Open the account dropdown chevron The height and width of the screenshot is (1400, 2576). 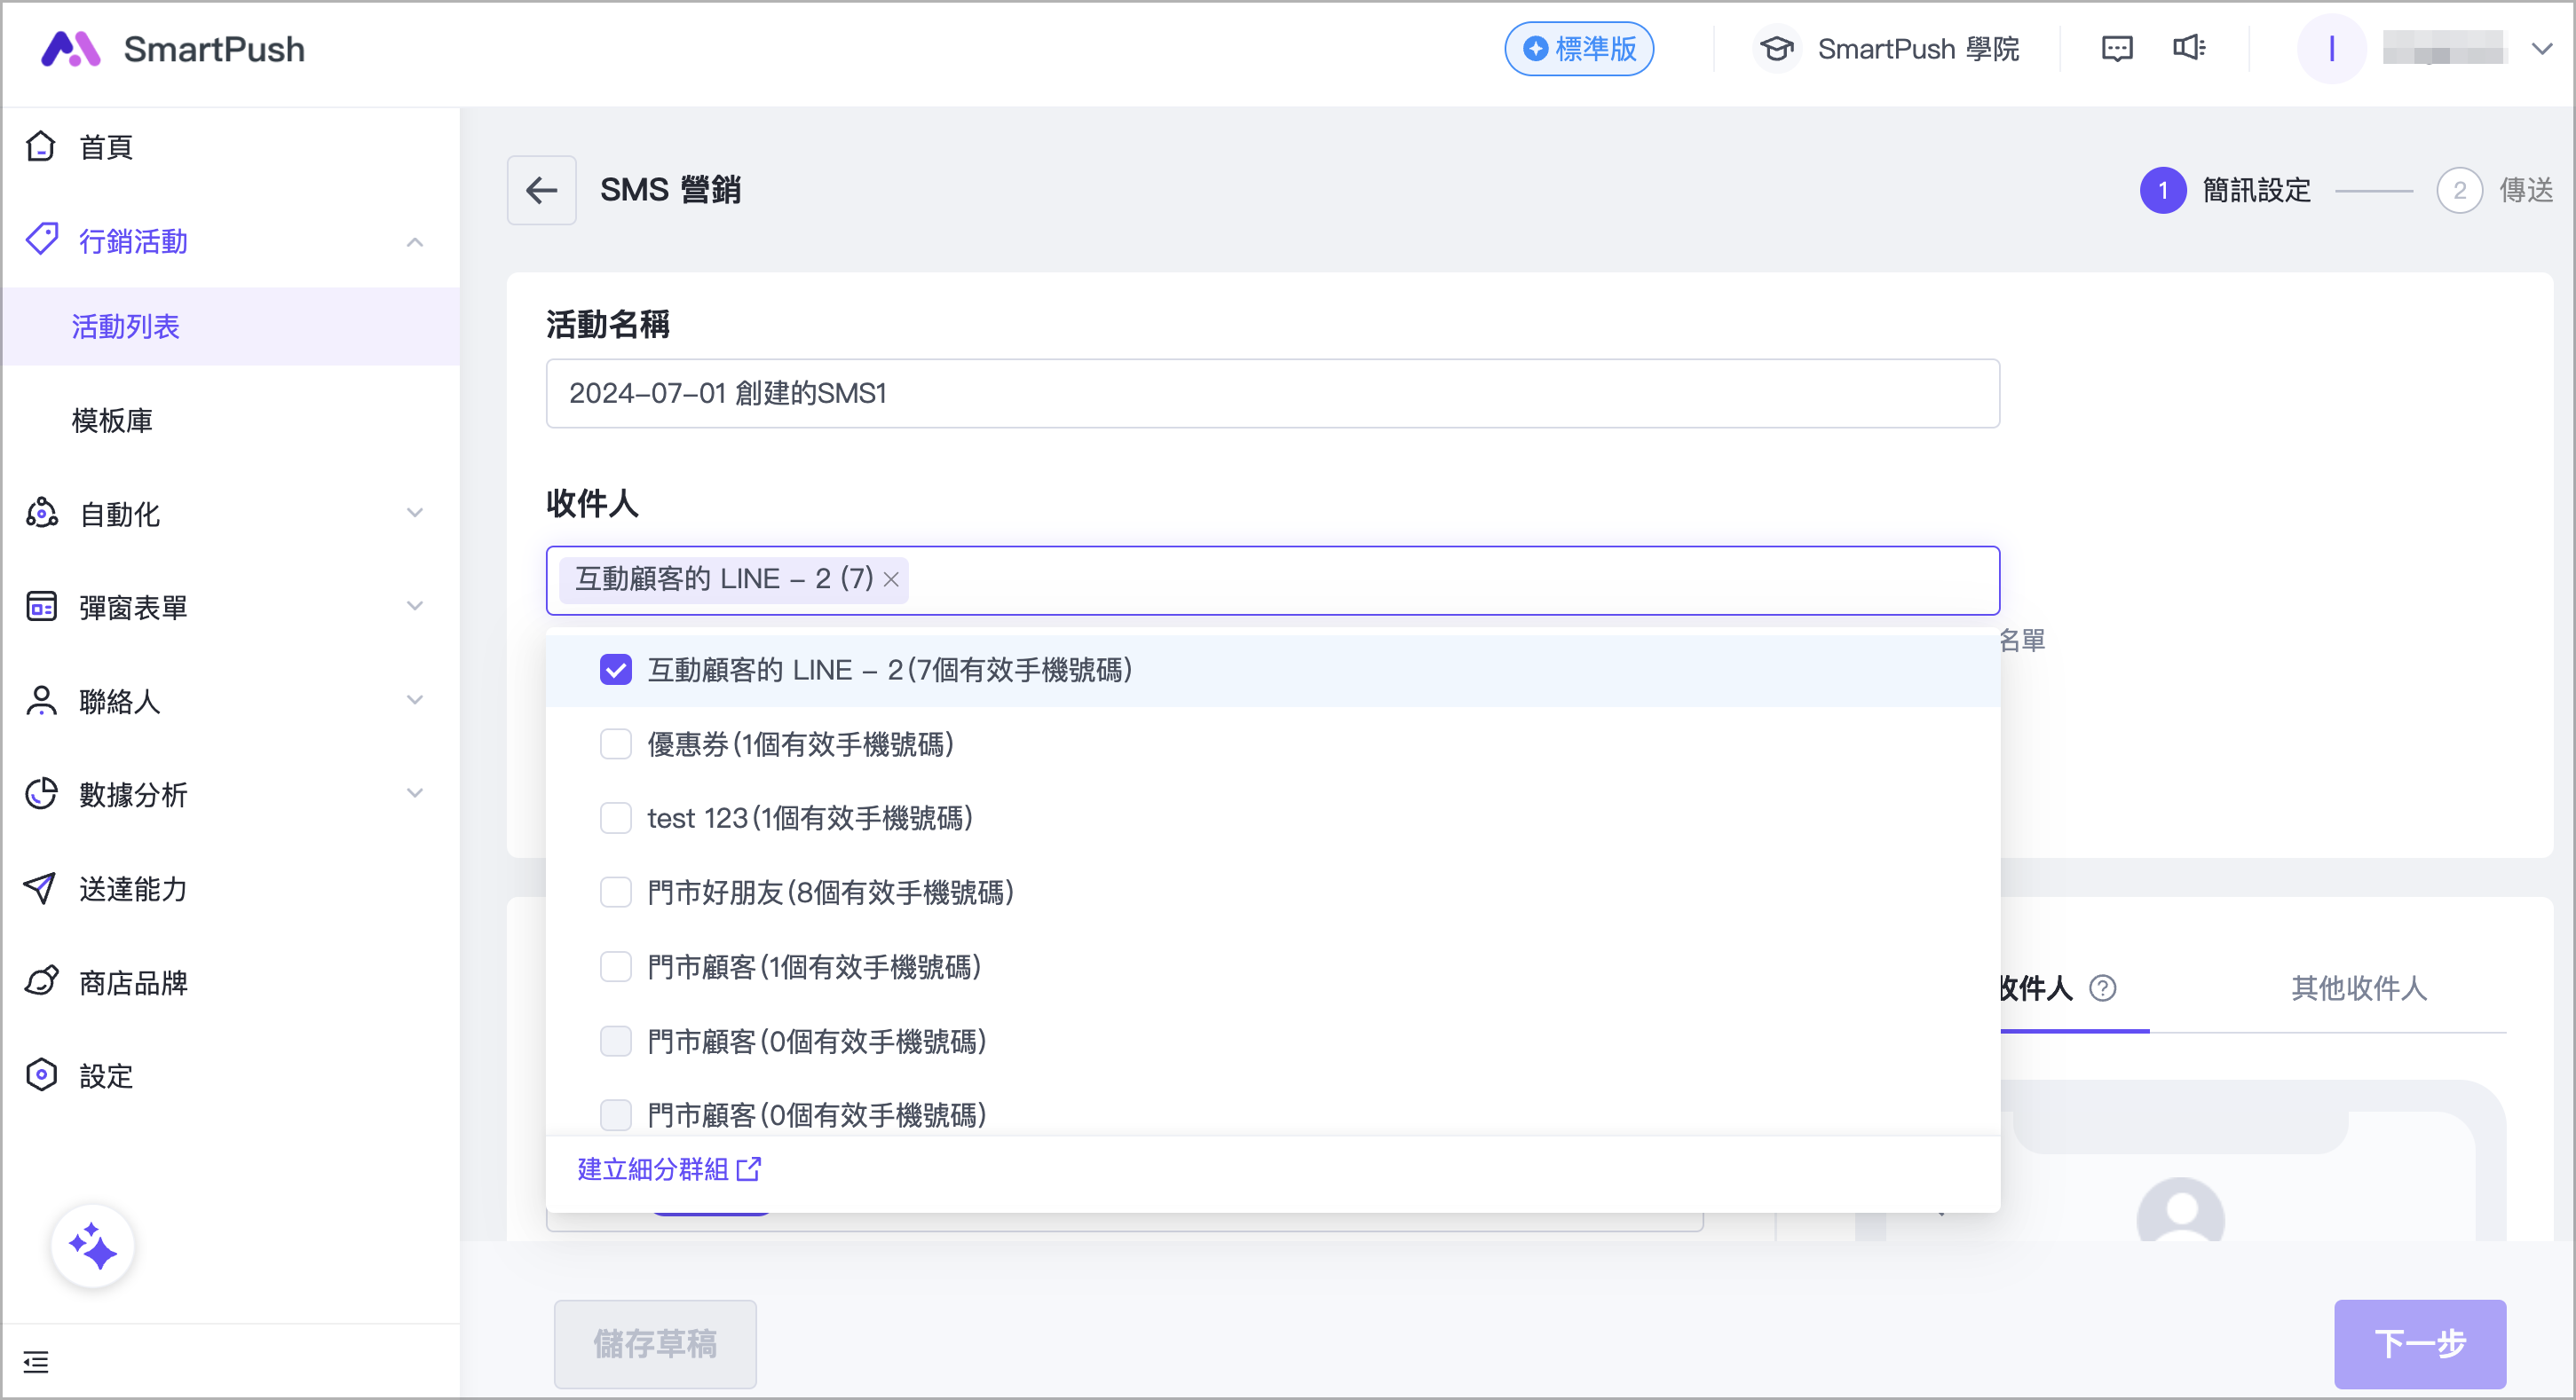[2541, 48]
